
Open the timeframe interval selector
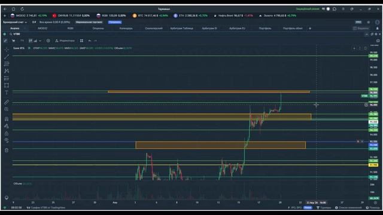(22, 41)
